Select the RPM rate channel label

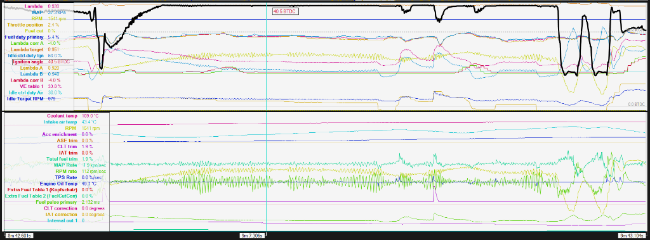[x=67, y=171]
